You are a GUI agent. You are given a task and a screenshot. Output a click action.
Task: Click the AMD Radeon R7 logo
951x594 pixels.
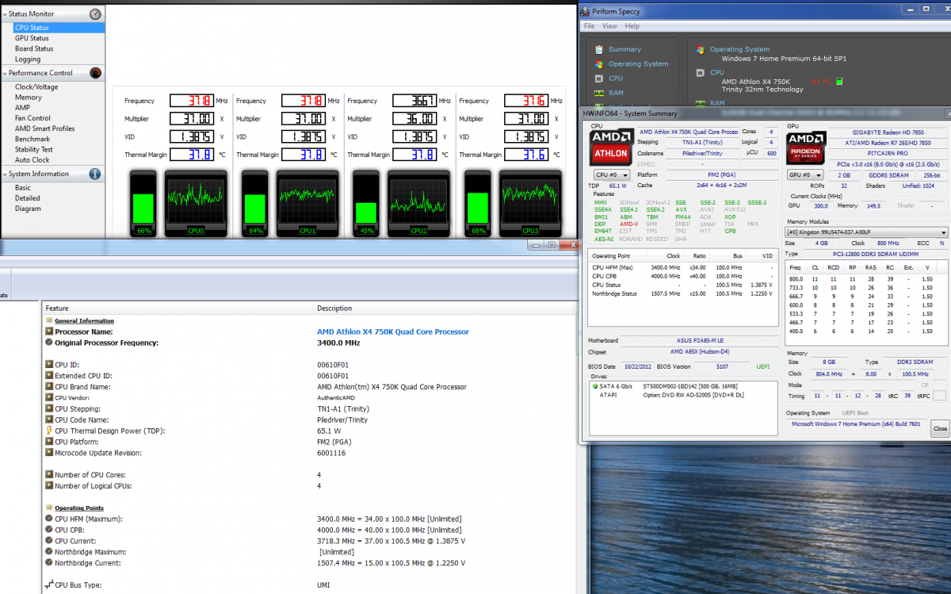[806, 148]
